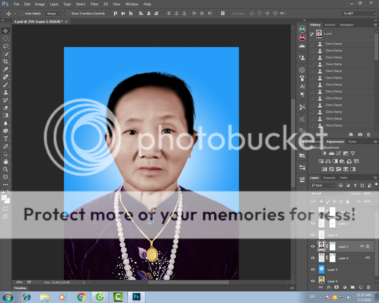This screenshot has width=379, height=303.
Task: Enable the Auto-Select checkbox
Action: pos(22,13)
